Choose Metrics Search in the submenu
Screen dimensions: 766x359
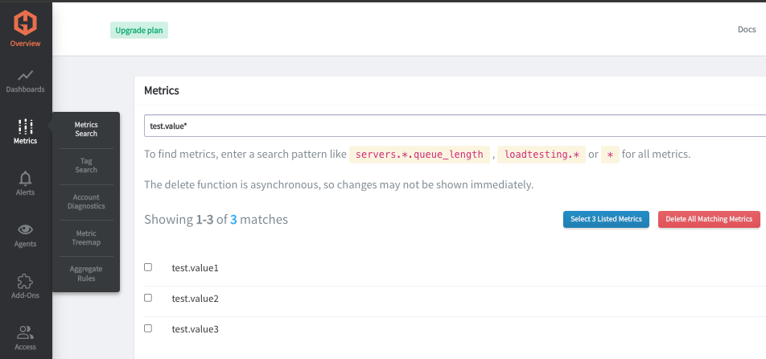coord(86,129)
